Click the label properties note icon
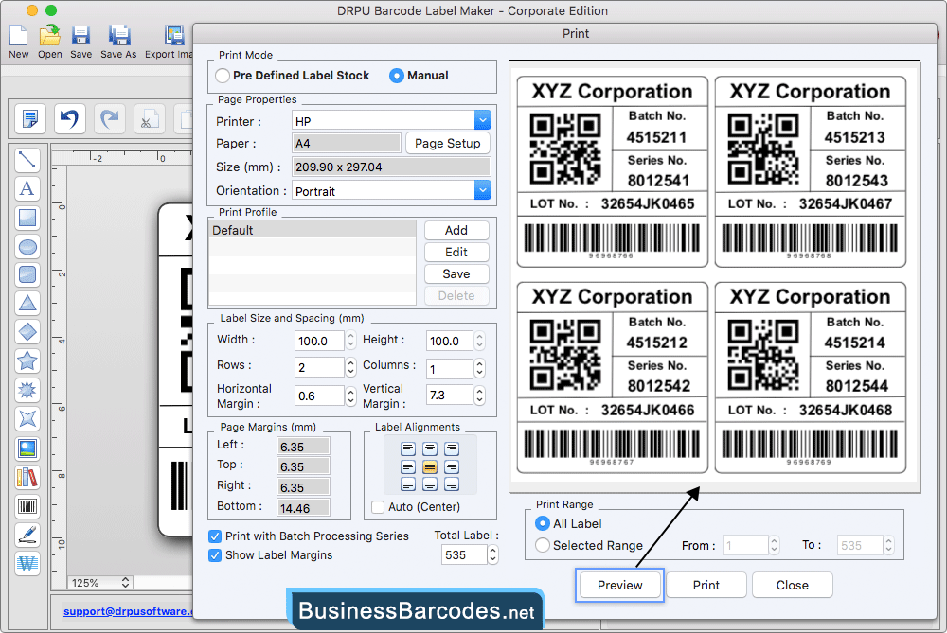947x633 pixels. pos(30,118)
